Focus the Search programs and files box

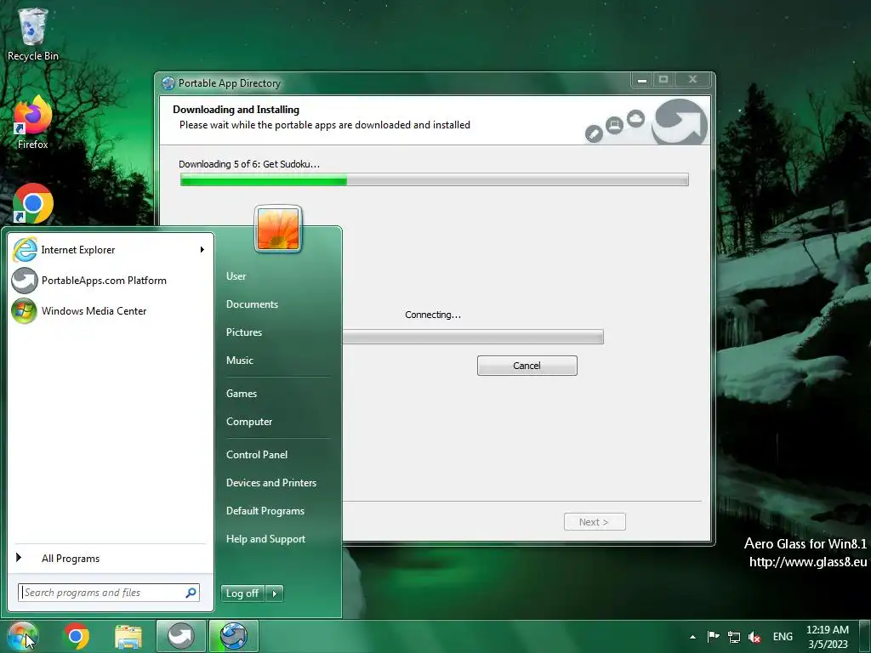coord(108,593)
